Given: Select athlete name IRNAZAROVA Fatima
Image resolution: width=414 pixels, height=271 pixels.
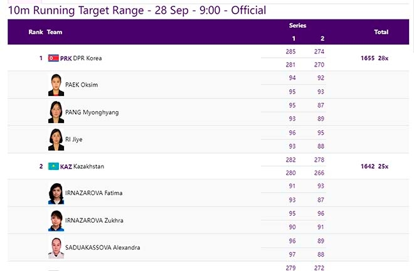Looking at the screenshot, I should coord(94,193).
